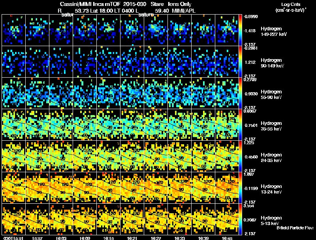Click the radial distance value '53.73'

point(82,11)
